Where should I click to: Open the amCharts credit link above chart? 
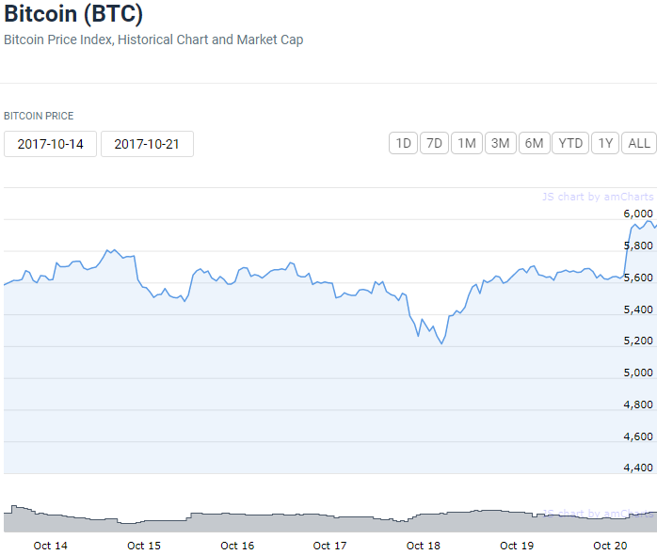point(598,197)
